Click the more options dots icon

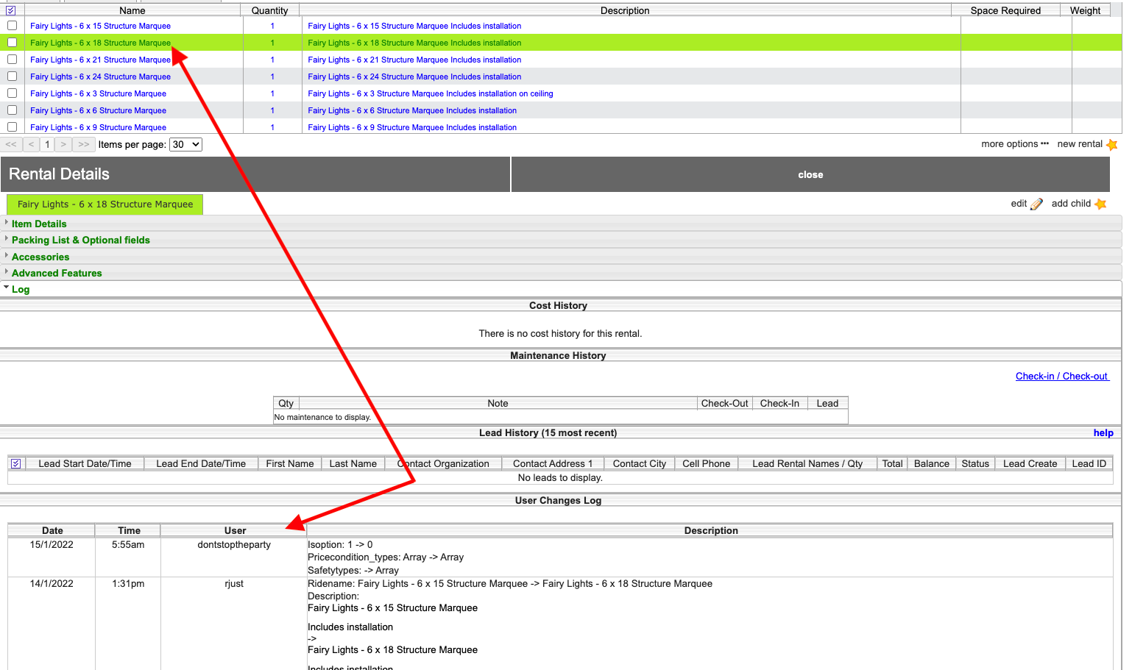coord(1044,144)
